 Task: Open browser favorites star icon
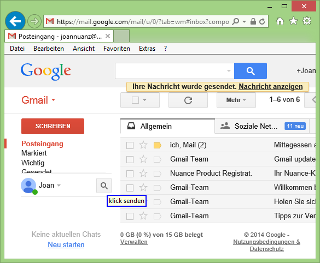[293, 21]
